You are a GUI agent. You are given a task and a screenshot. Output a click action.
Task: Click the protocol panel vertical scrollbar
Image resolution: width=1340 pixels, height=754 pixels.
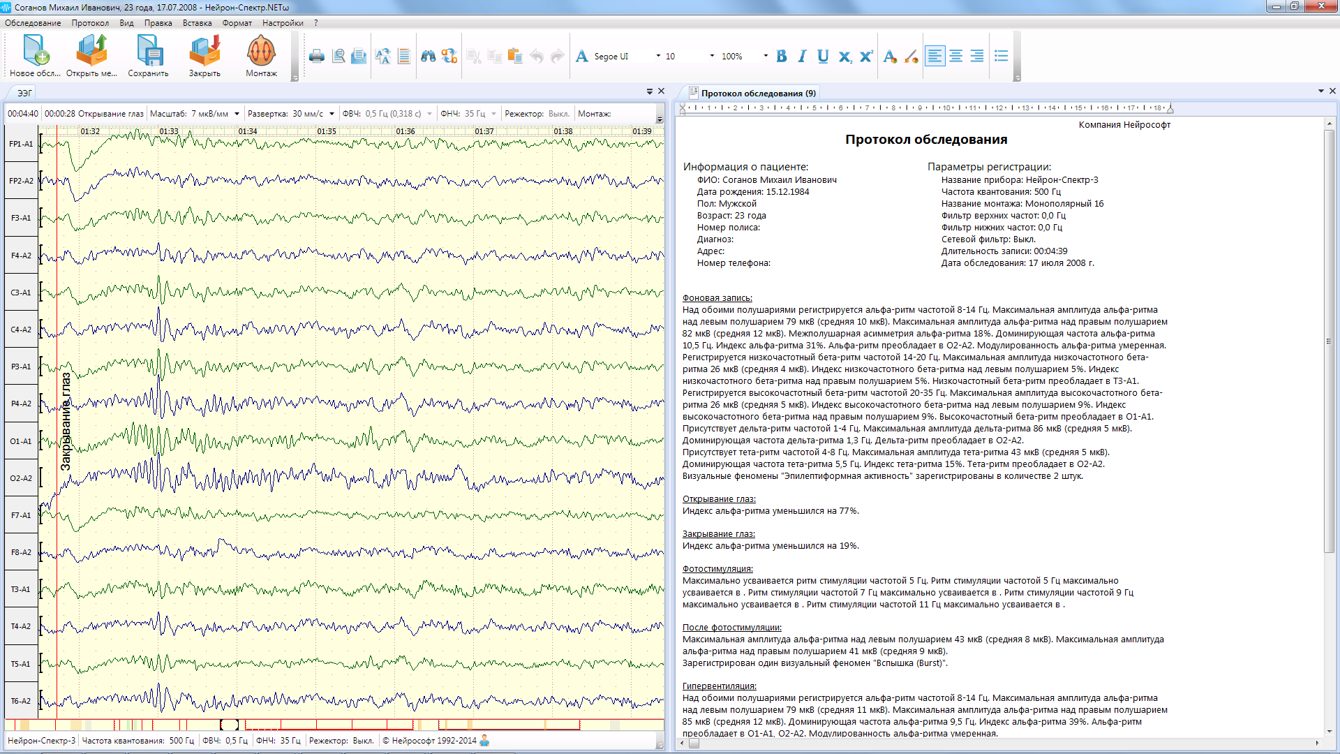(x=1330, y=342)
